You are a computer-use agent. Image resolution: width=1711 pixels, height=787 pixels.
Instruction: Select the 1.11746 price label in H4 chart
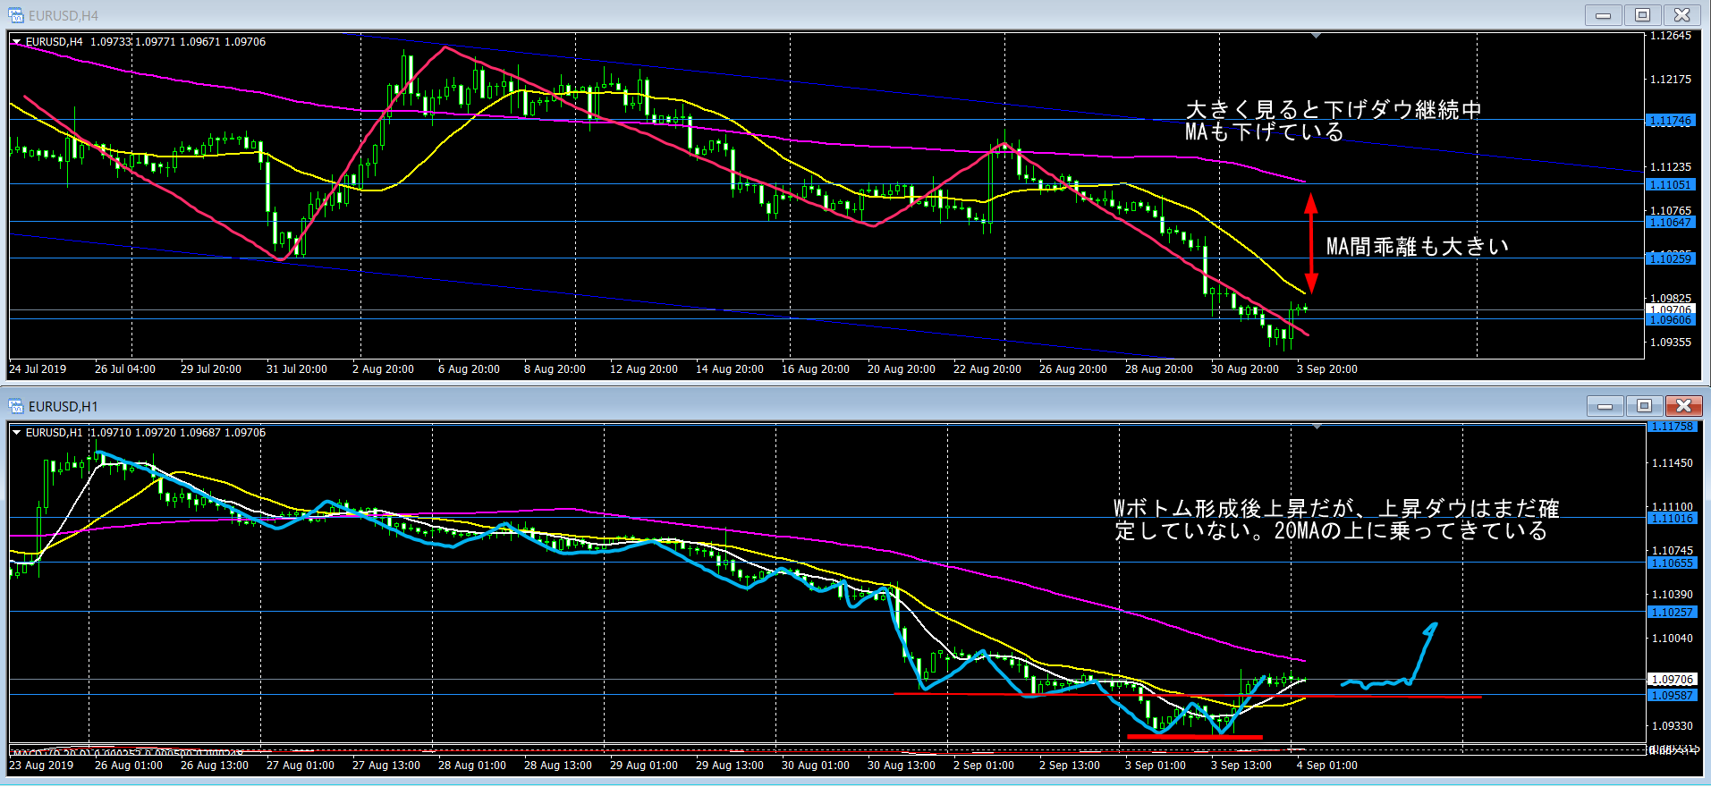pos(1670,120)
